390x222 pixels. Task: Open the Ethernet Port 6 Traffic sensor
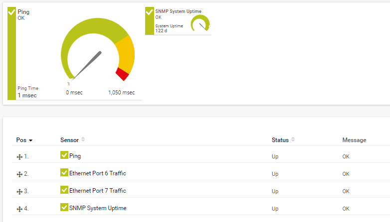[x=97, y=173]
